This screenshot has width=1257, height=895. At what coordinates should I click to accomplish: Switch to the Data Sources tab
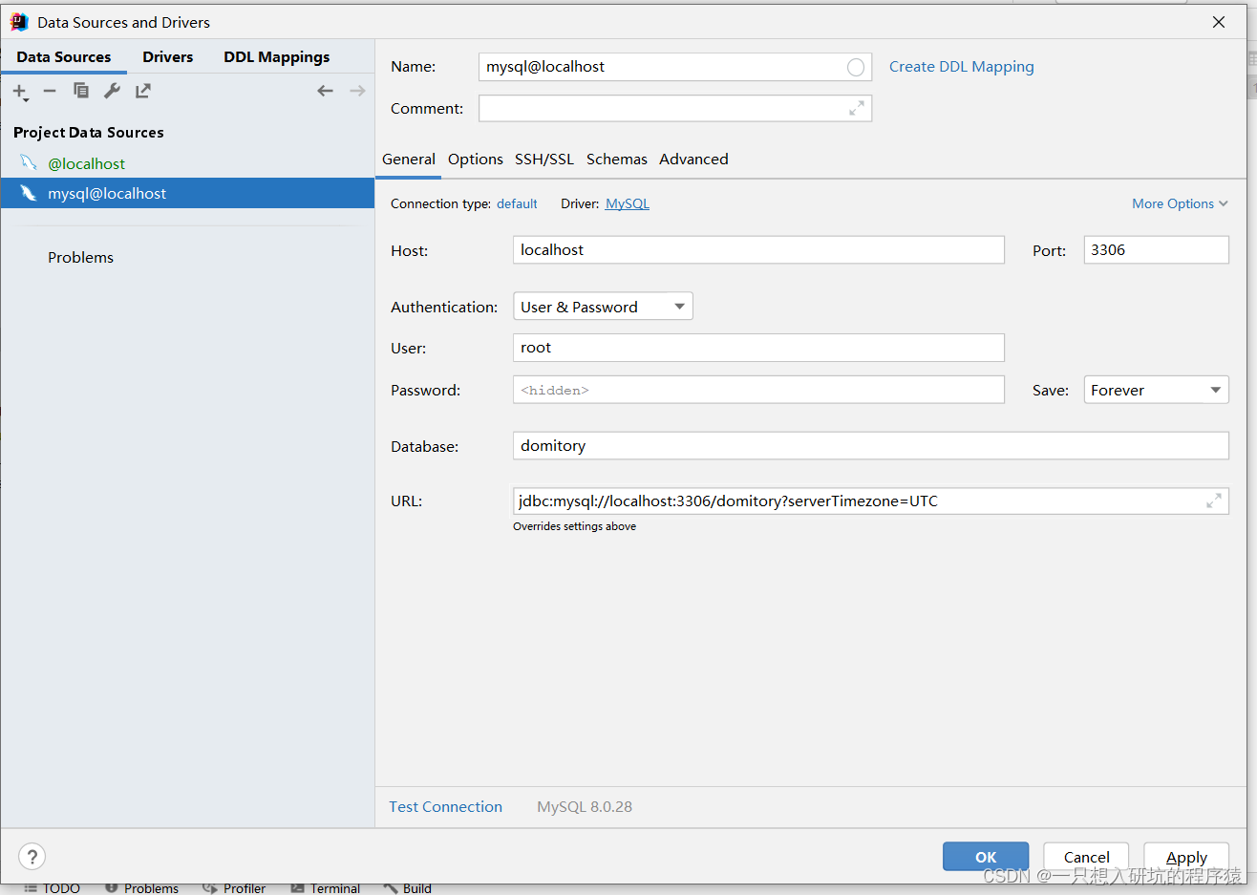pyautogui.click(x=64, y=57)
